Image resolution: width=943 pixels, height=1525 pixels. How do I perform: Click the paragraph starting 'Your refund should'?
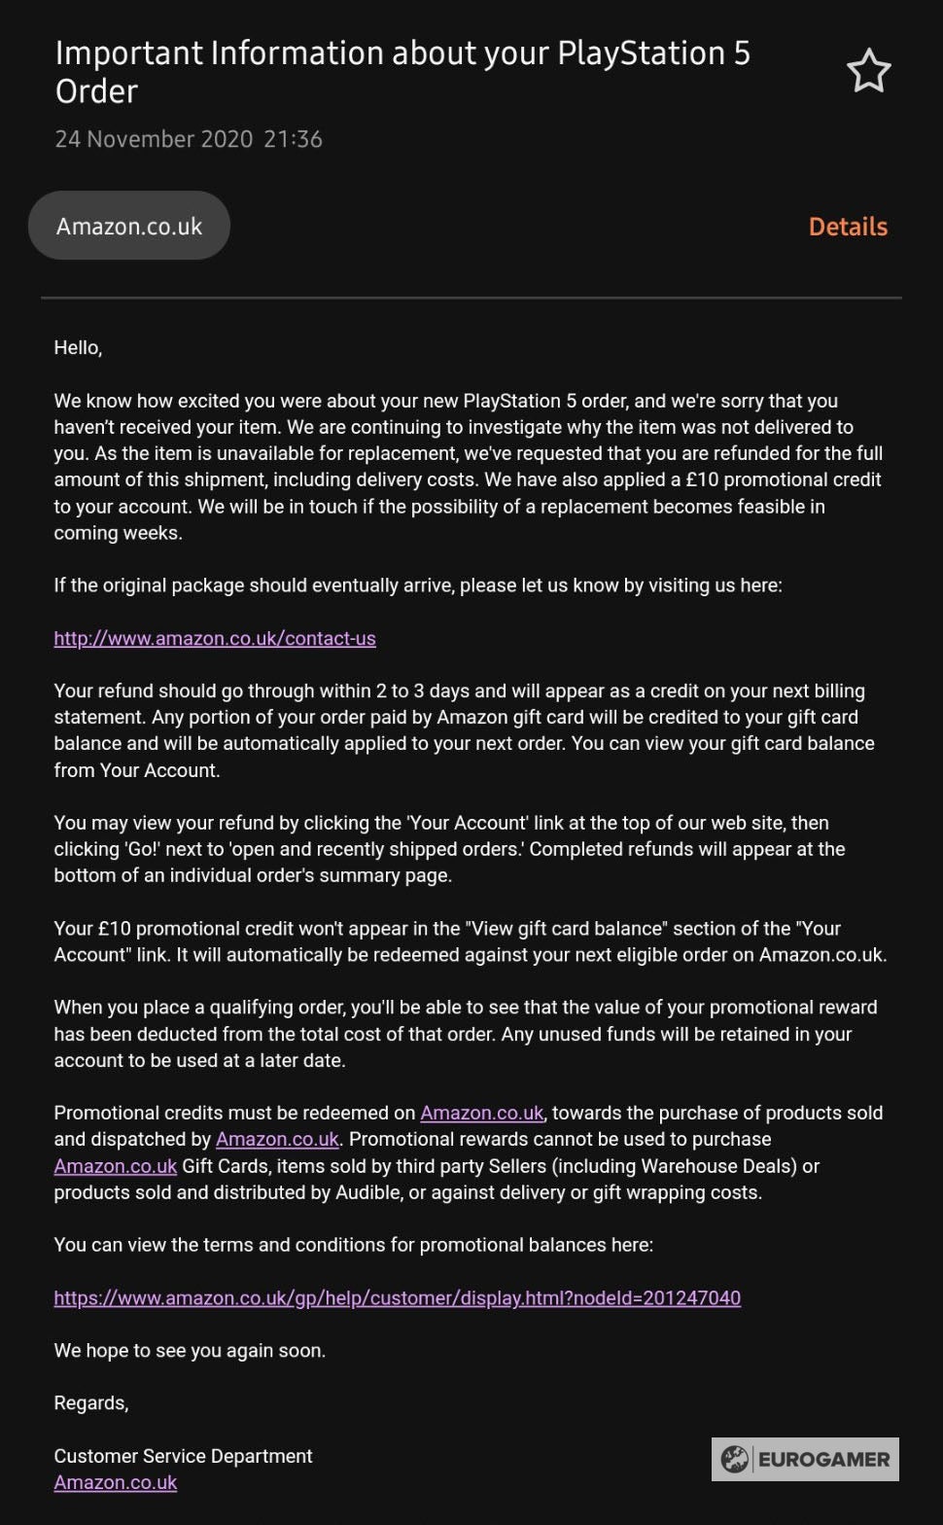(x=465, y=730)
